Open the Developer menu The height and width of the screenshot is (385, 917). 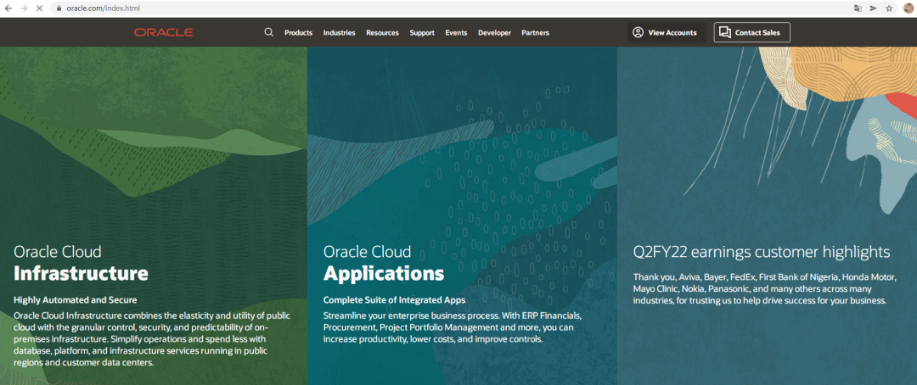tap(494, 33)
